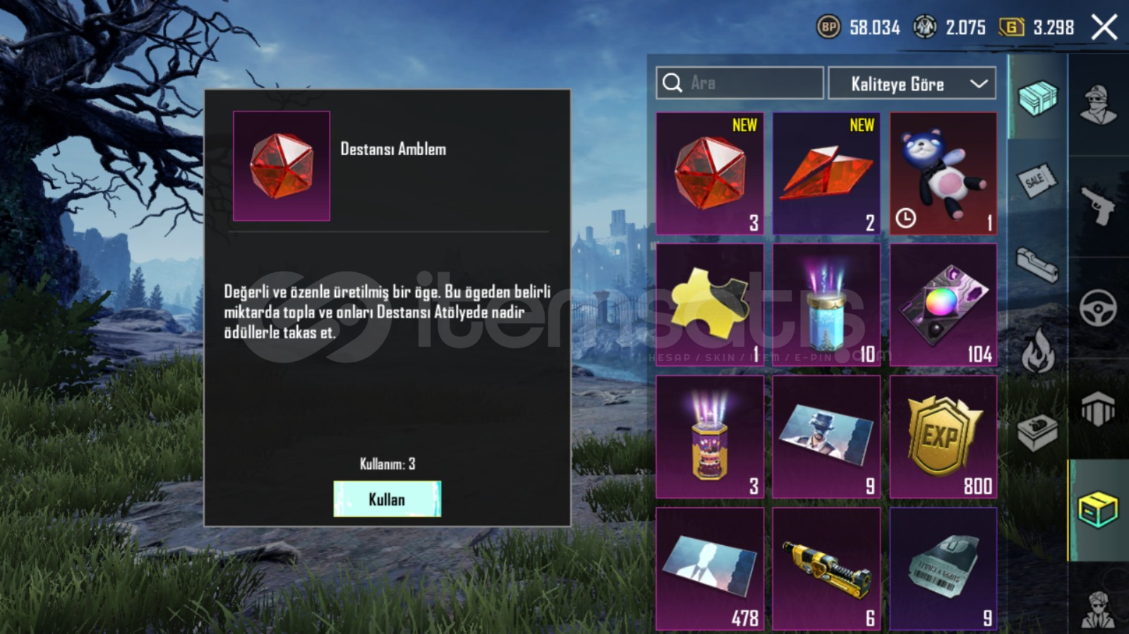Screen dimensions: 1129x634
Task: Select the teddy bear timed item
Action: click(x=943, y=173)
